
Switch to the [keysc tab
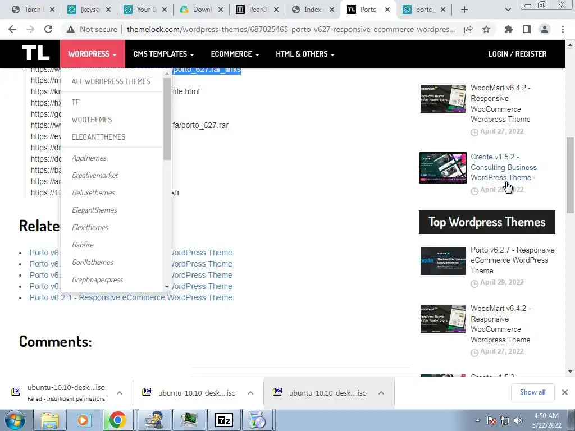click(88, 10)
